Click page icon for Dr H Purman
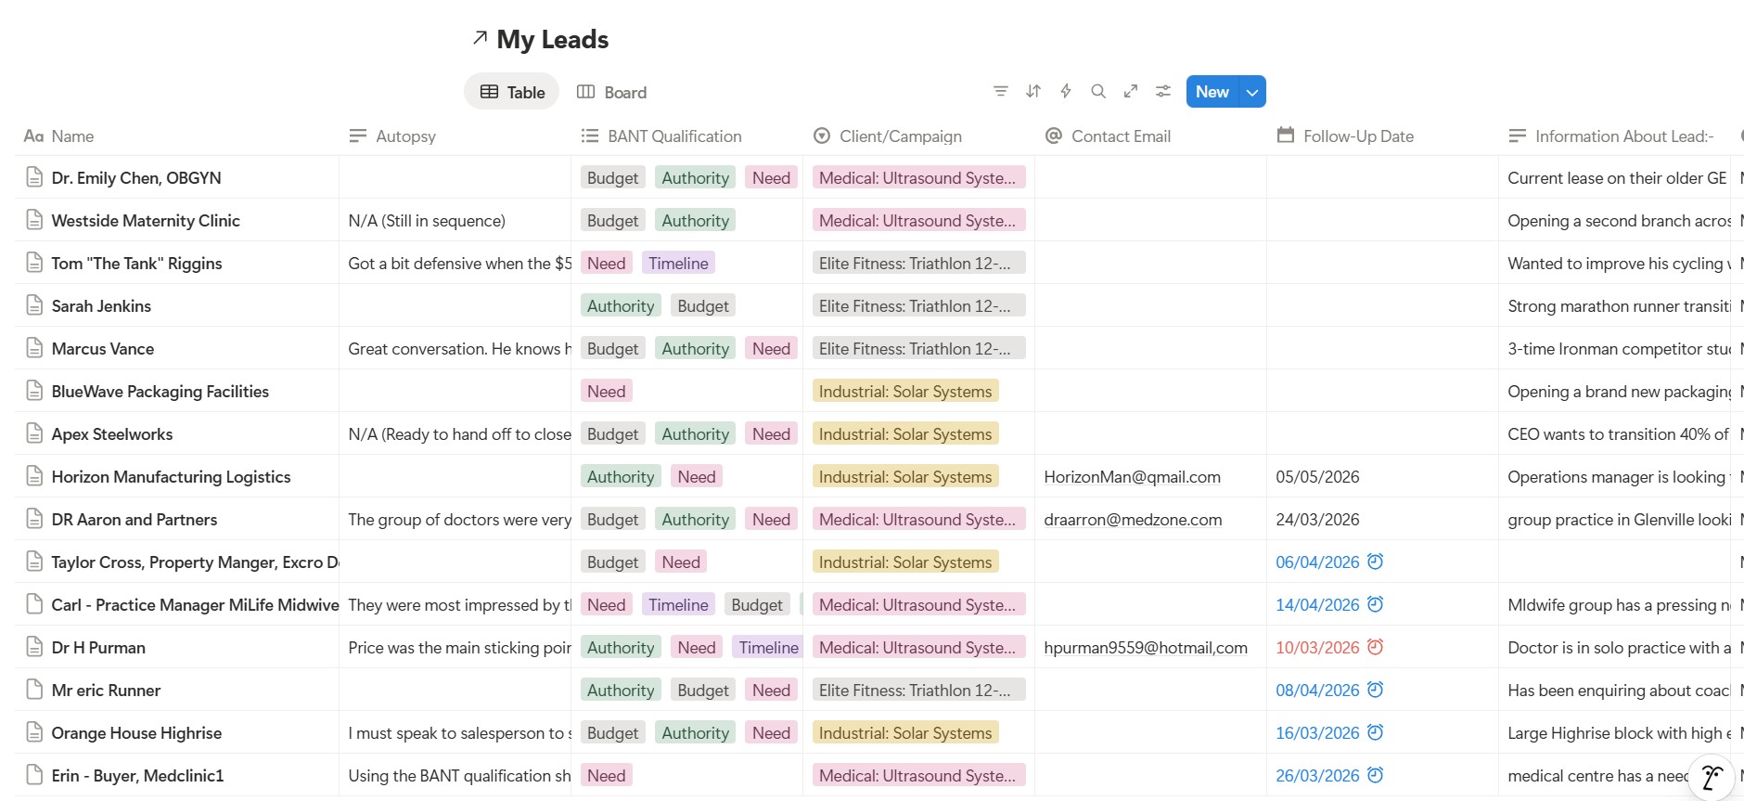1744x801 pixels. 34,647
